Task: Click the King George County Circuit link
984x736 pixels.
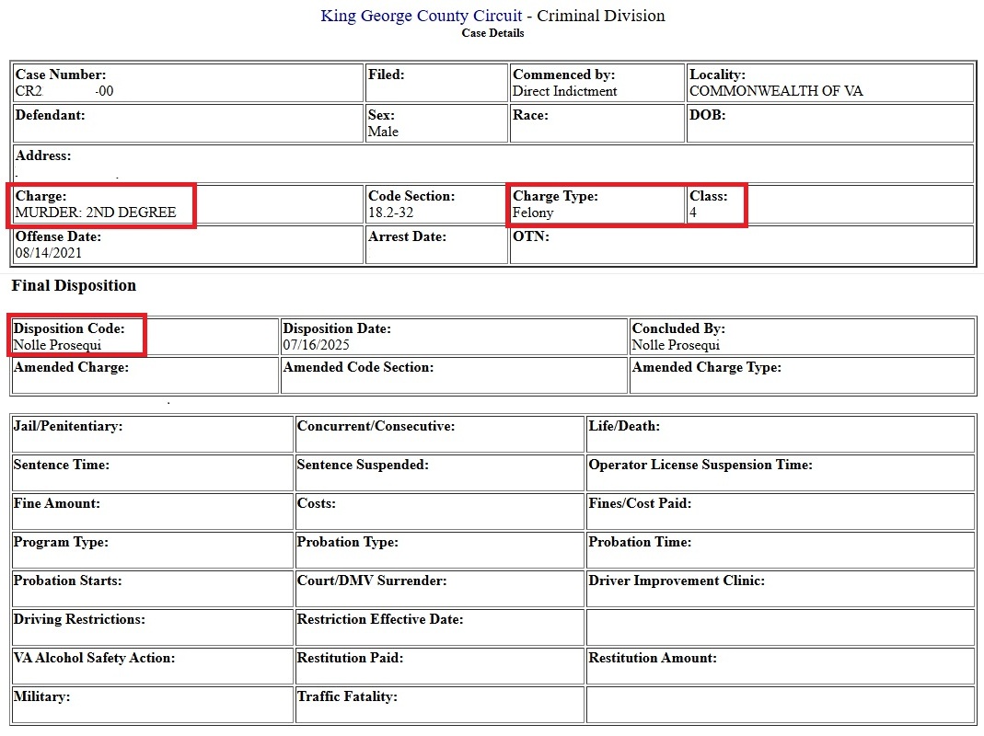Action: click(421, 16)
